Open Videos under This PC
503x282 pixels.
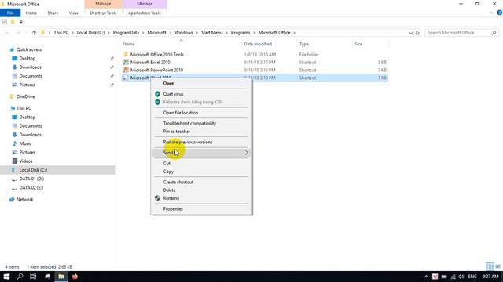click(x=26, y=161)
